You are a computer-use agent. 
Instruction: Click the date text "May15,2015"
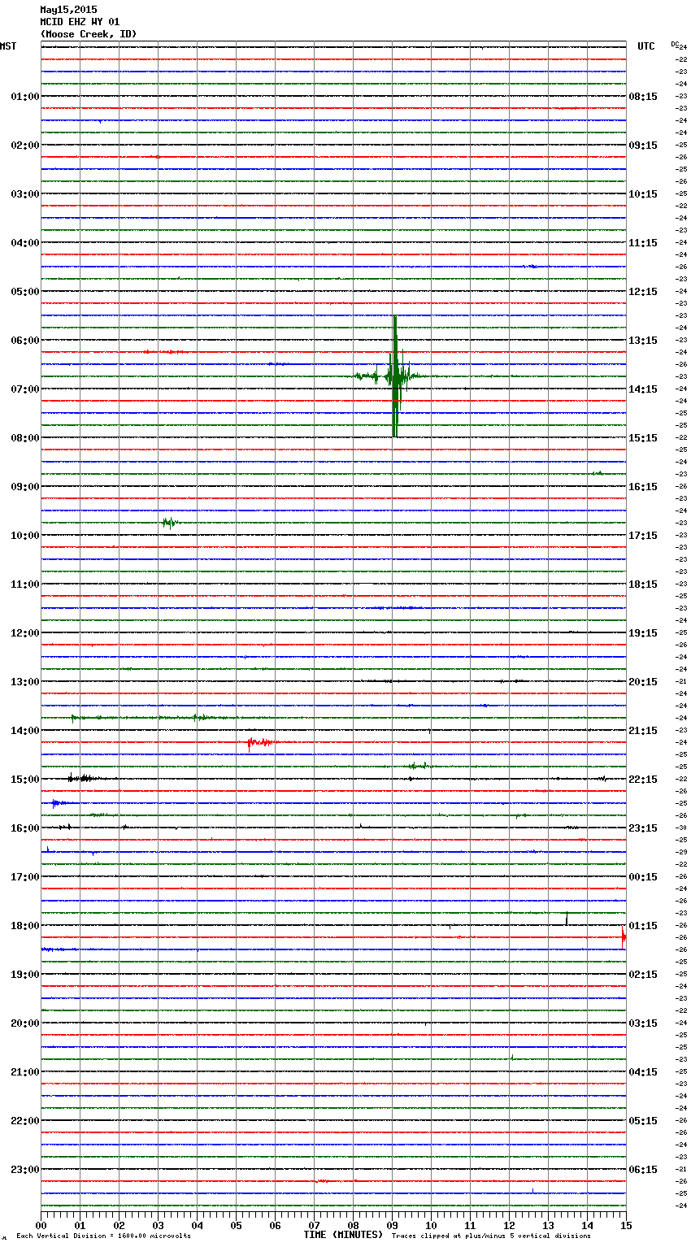click(x=68, y=10)
